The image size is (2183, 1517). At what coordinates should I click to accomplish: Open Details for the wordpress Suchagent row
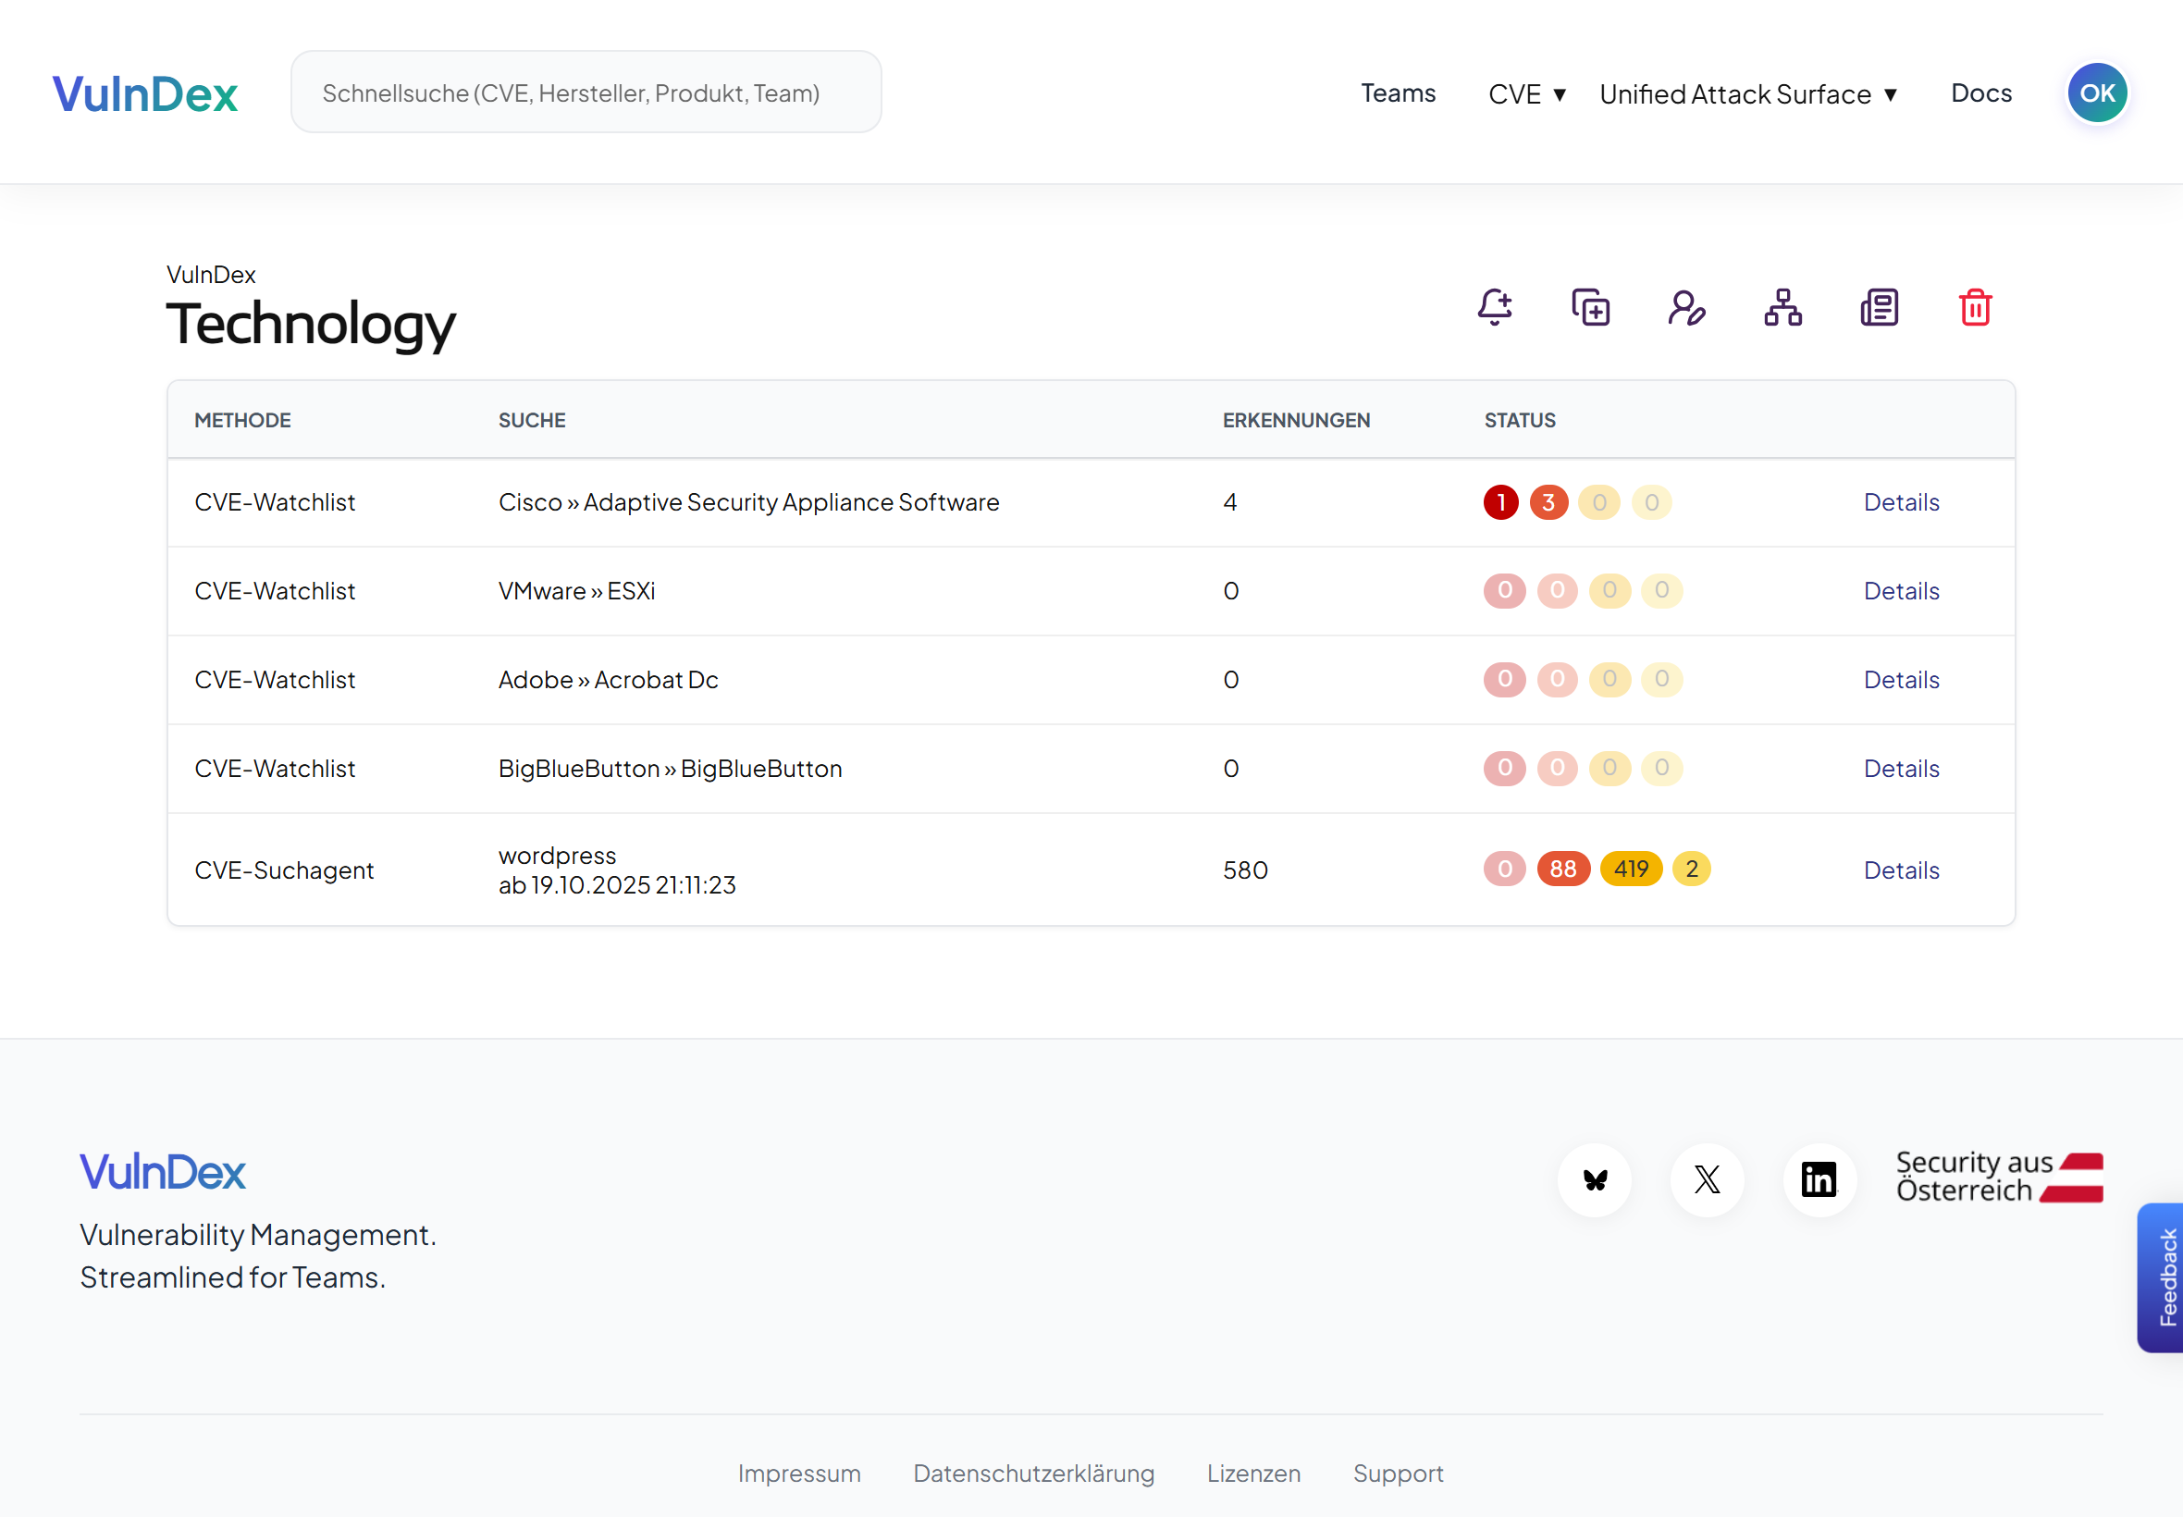[x=1901, y=869]
